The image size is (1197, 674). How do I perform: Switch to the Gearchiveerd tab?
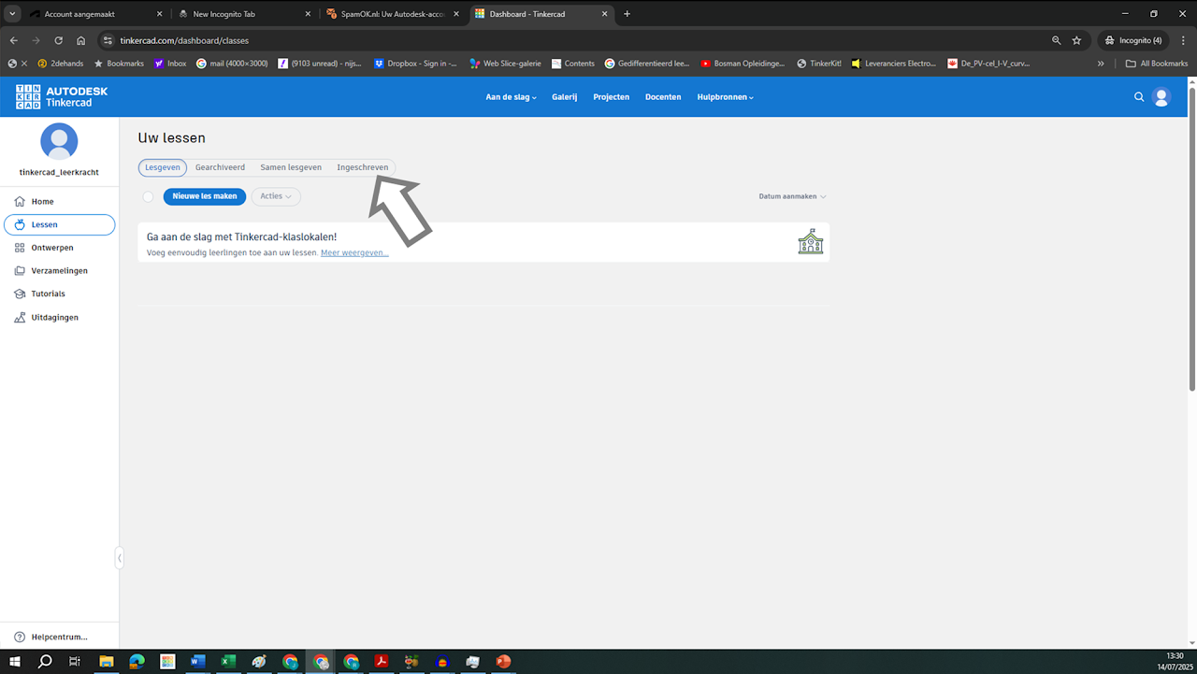(x=220, y=167)
